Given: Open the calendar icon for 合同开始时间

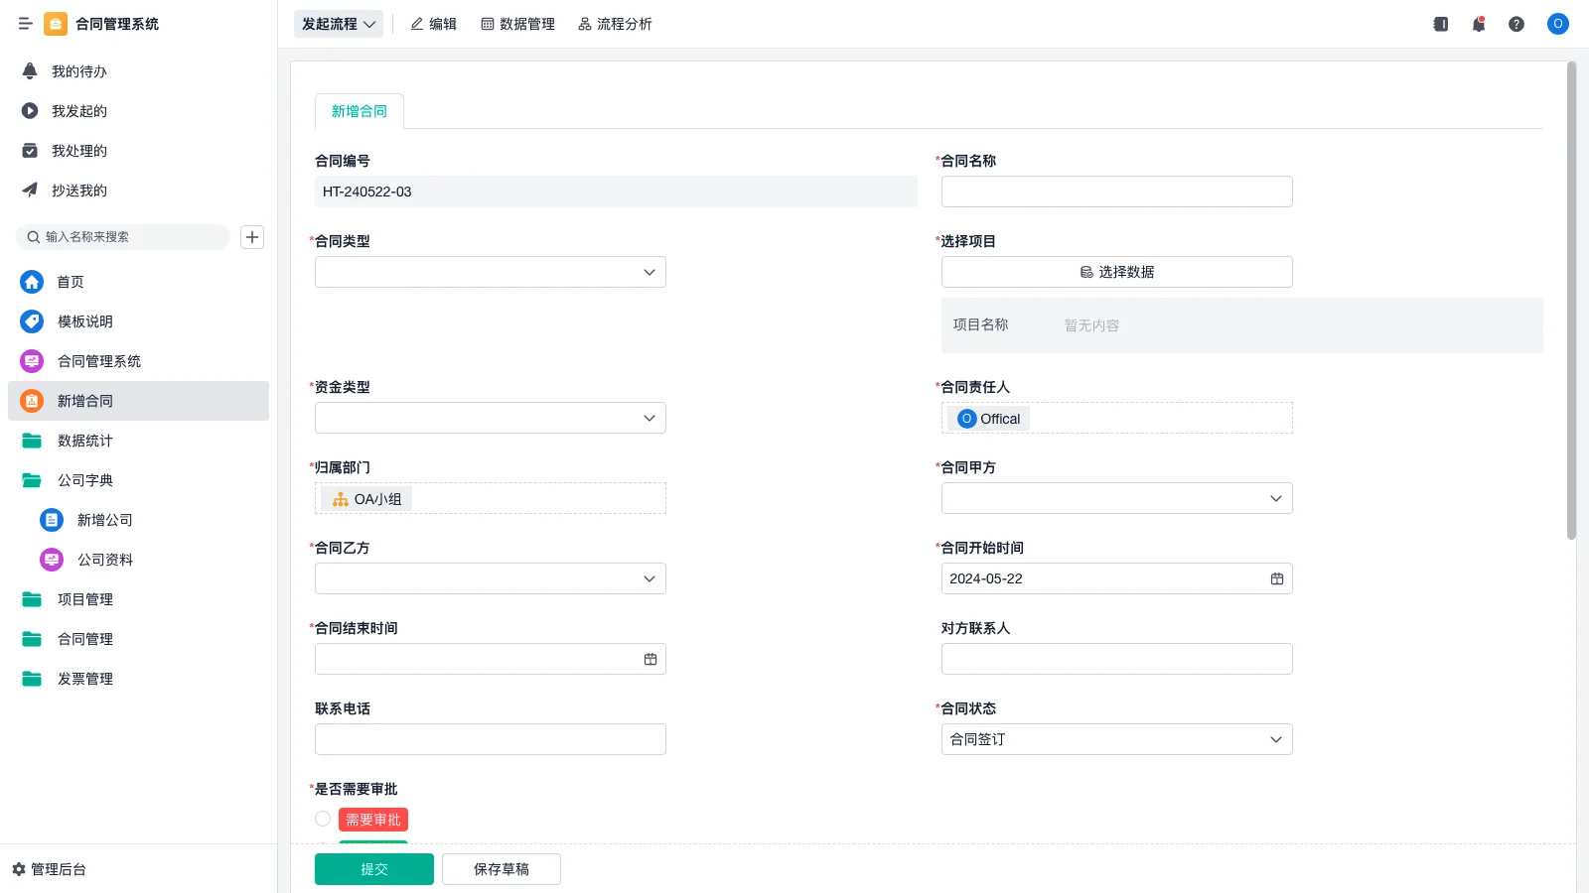Looking at the screenshot, I should coord(1277,578).
